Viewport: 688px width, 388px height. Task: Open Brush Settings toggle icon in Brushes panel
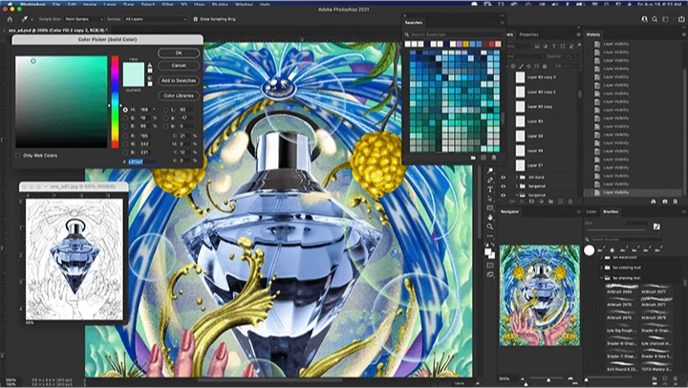tap(656, 226)
